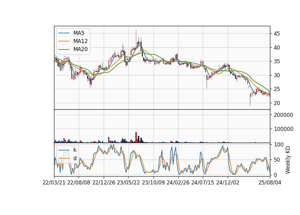
Task: Click the 24/07/15 date tick label
Action: (x=202, y=183)
